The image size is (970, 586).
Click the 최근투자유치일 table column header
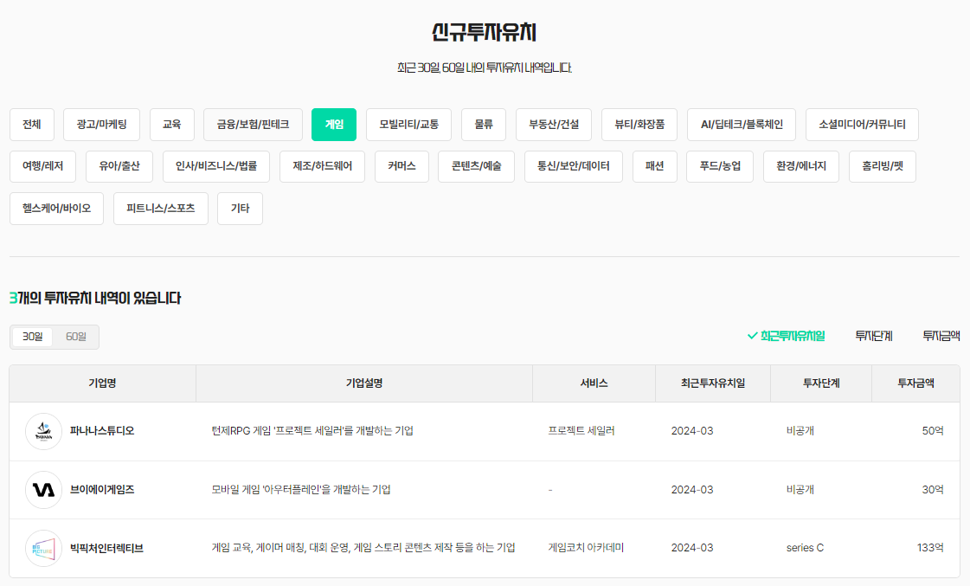(713, 383)
